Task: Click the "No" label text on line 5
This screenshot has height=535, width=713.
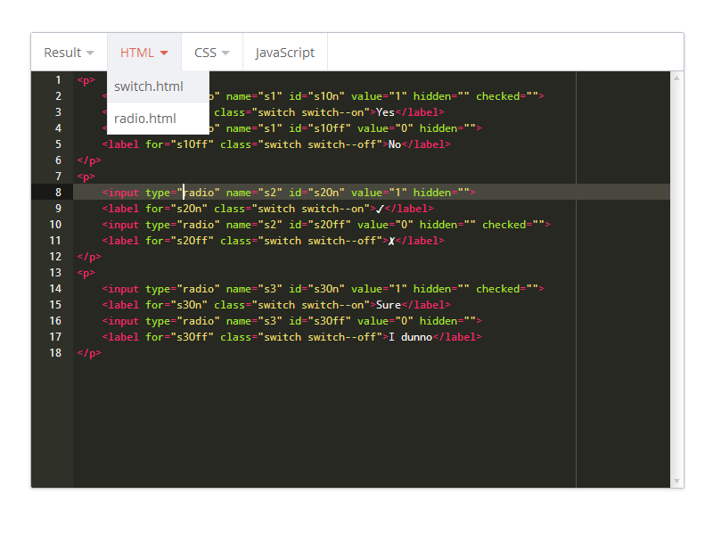Action: pos(394,144)
